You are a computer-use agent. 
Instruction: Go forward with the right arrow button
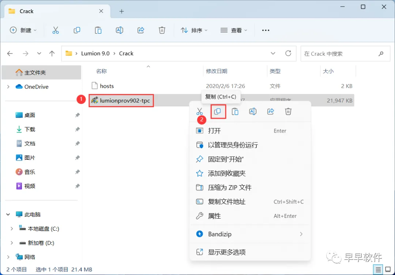pos(26,53)
